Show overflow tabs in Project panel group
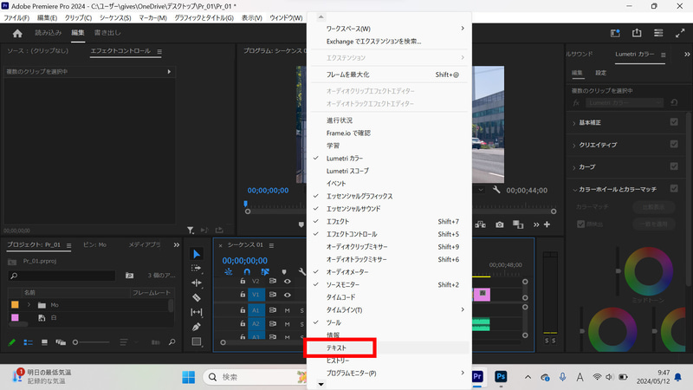Screen dimensions: 693x390 [x=177, y=244]
